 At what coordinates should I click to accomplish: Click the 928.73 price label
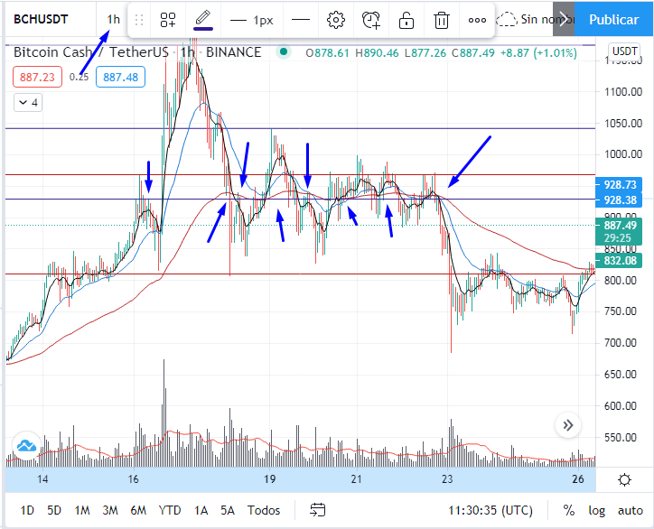coord(620,185)
